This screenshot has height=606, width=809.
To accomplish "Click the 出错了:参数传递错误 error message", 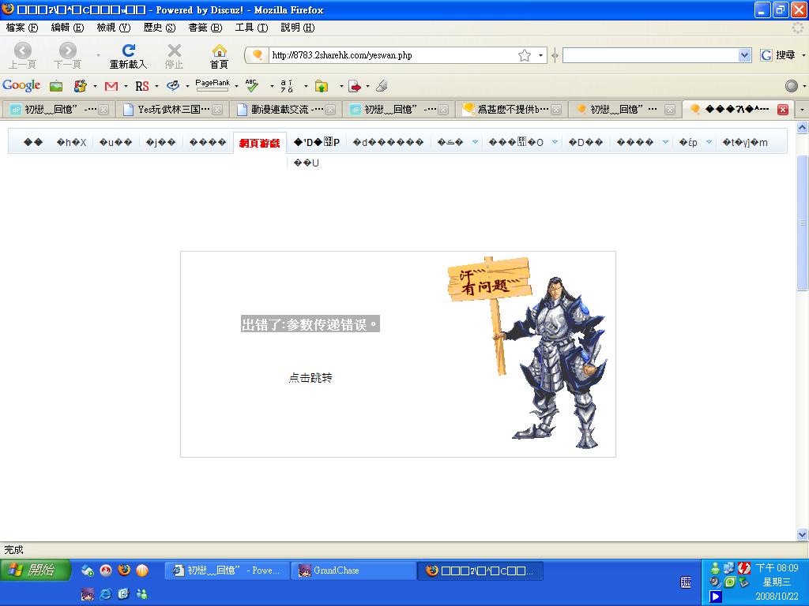I will pos(310,324).
